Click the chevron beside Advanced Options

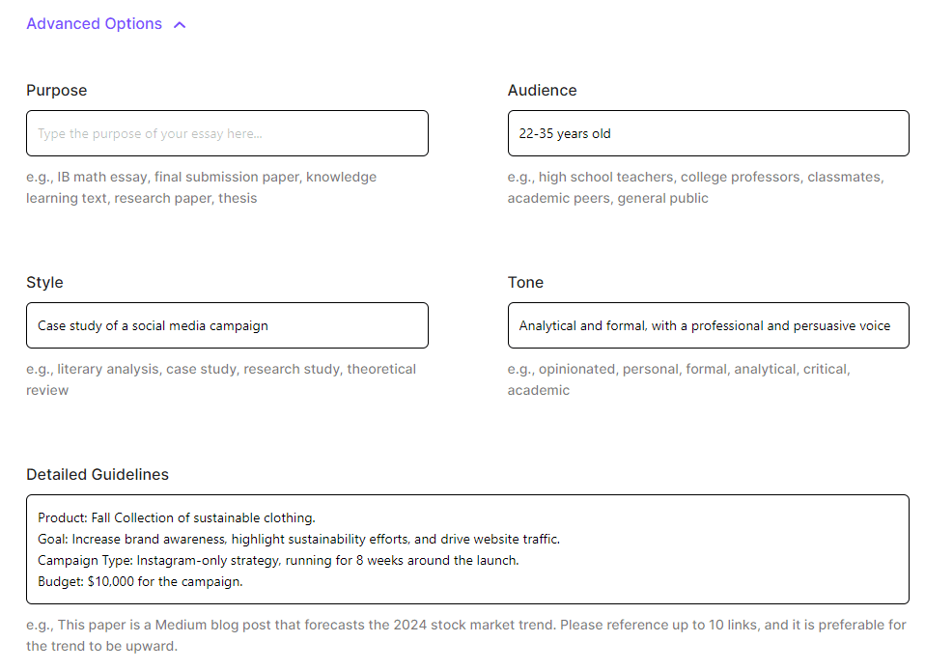180,25
